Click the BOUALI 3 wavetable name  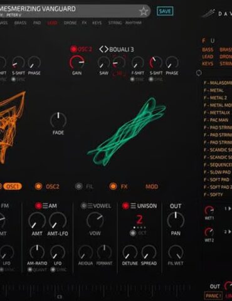point(122,50)
